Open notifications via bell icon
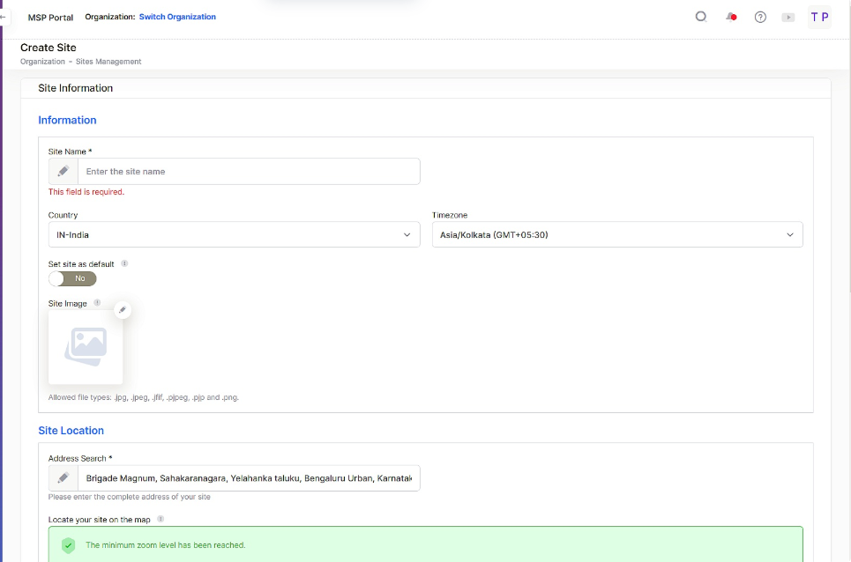This screenshot has width=851, height=562. tap(731, 16)
